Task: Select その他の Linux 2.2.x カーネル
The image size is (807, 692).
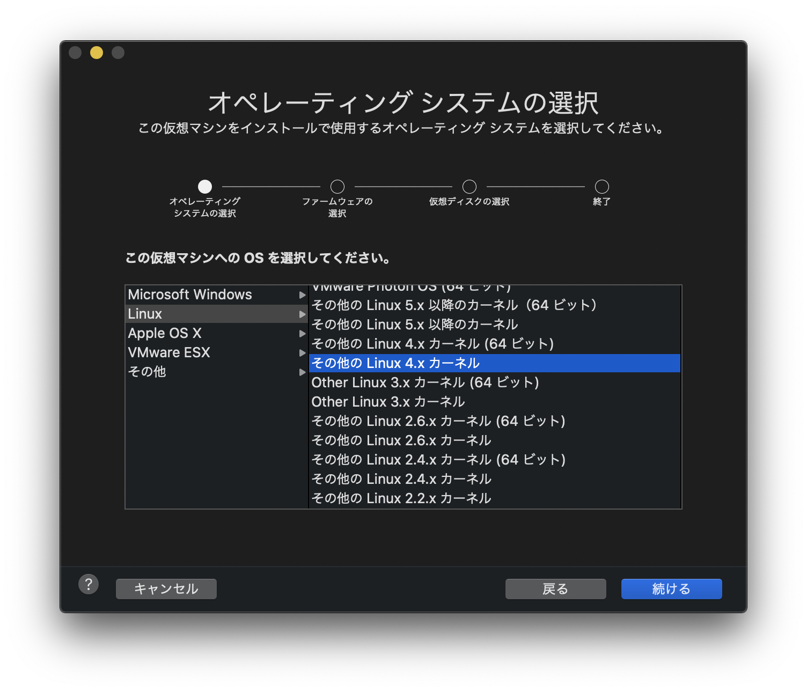Action: click(401, 498)
